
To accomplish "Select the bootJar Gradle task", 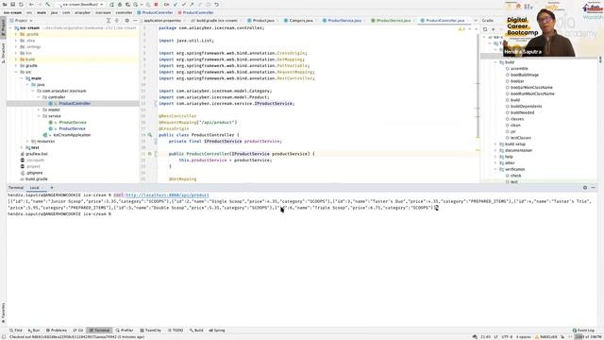I will coord(517,81).
